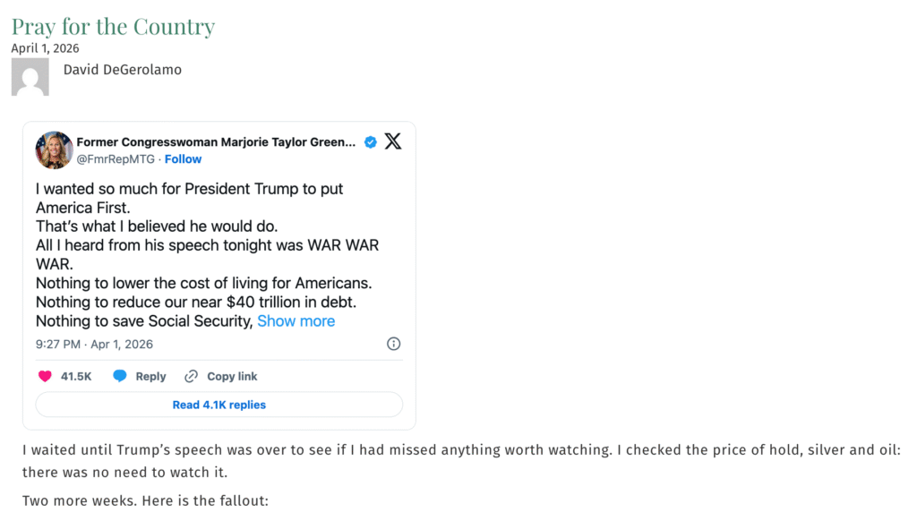
Task: Click the Read 4.1K replies button
Action: (219, 405)
